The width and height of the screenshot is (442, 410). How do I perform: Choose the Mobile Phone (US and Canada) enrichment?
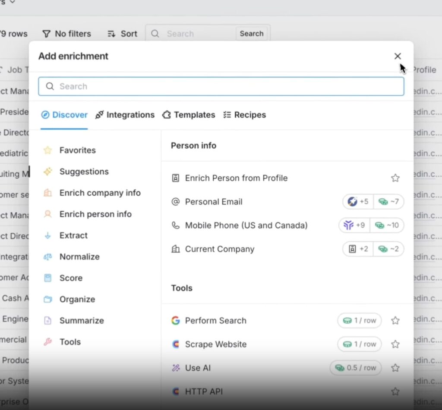click(246, 225)
